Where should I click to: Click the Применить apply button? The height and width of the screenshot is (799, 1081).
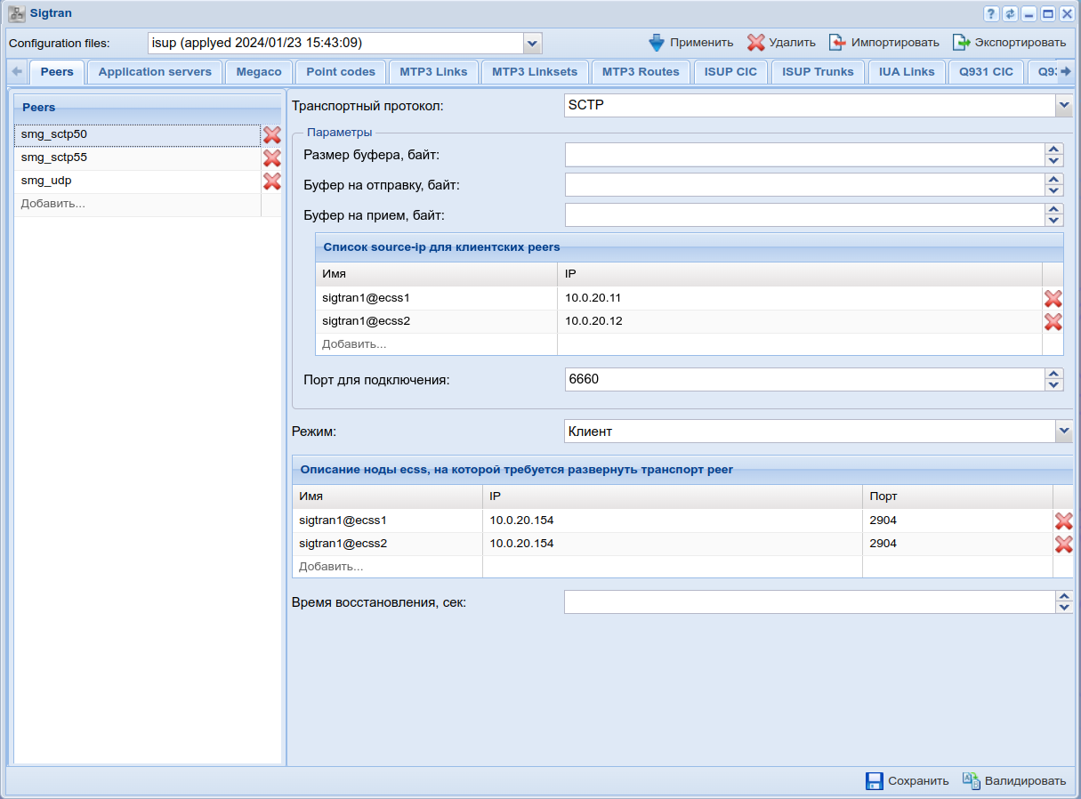pos(690,43)
